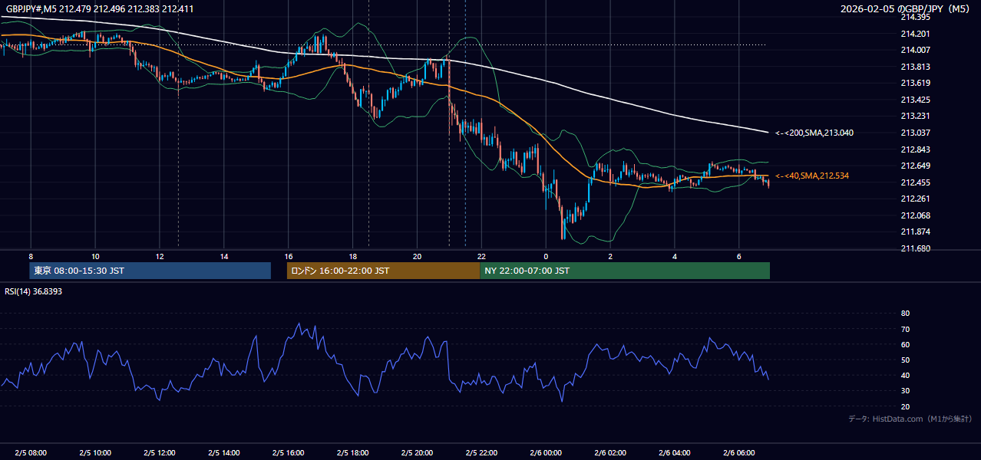Click the 2/6 06:00 date label
Viewport: 981px width, 460px height.
click(739, 452)
